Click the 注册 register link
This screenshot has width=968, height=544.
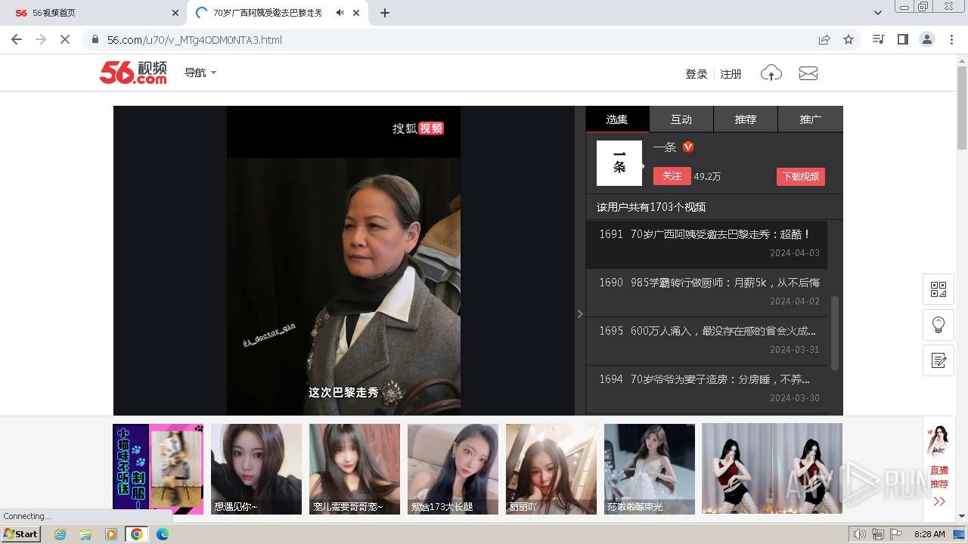pyautogui.click(x=731, y=74)
